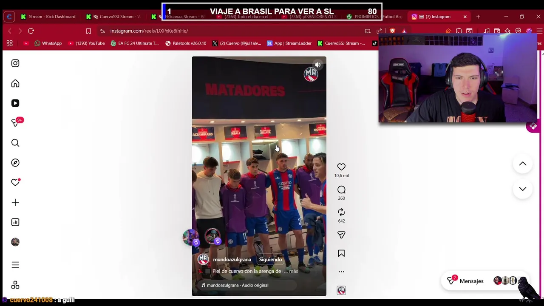Go back in browser history
The image size is (544, 306).
pyautogui.click(x=10, y=31)
